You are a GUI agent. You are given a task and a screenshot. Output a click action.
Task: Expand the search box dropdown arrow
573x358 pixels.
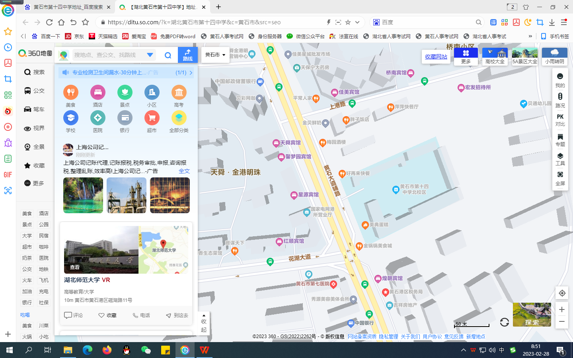click(150, 55)
